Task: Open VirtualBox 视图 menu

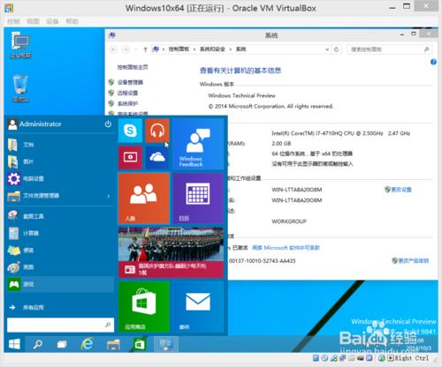Action: coord(33,21)
